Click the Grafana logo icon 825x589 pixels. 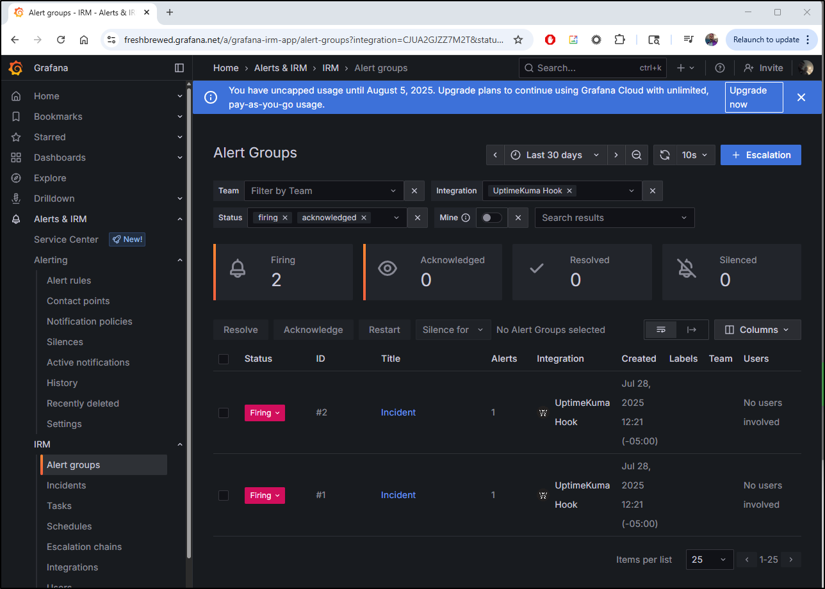[x=16, y=68]
